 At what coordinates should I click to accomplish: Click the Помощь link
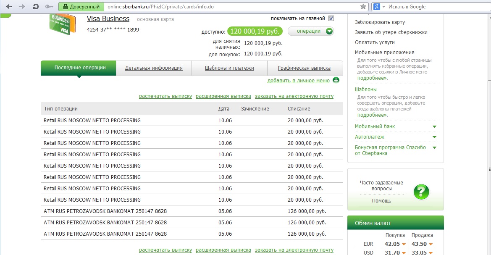point(381,201)
